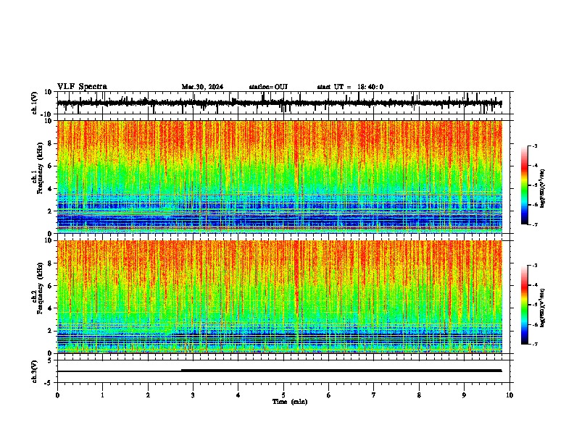The width and height of the screenshot is (574, 443).
Task: Click the '6' kHz tick on ch.1 spectrogram
Action: click(50, 166)
